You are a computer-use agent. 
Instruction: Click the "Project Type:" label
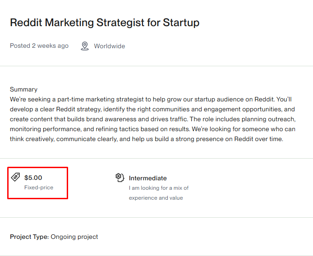[29, 237]
